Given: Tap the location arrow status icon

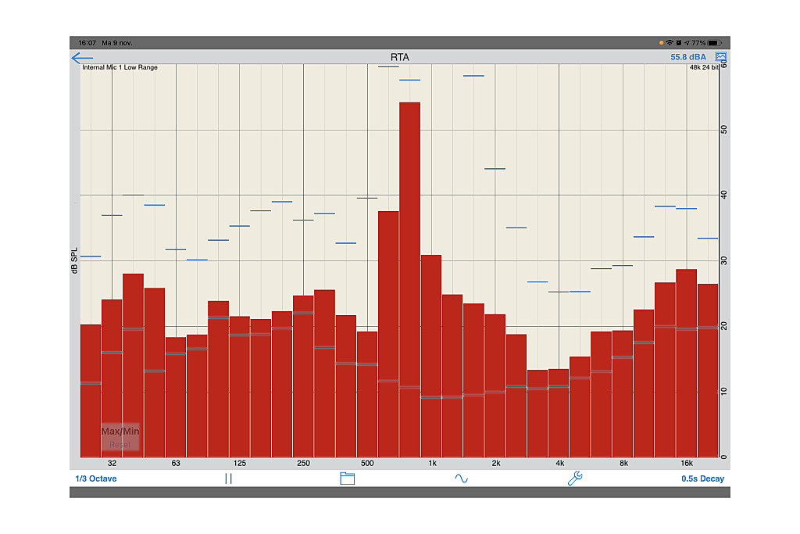Looking at the screenshot, I should point(687,43).
